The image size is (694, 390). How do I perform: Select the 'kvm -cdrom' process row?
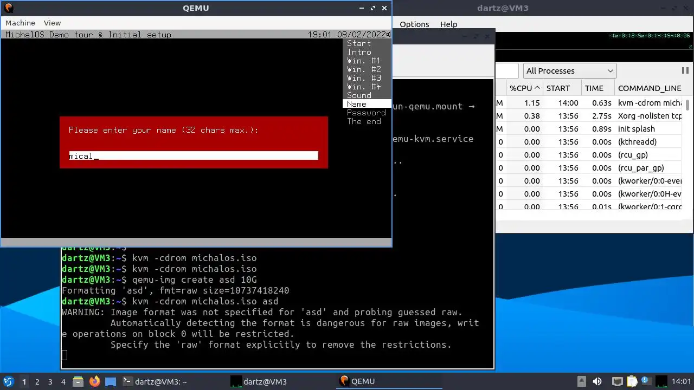click(590, 103)
